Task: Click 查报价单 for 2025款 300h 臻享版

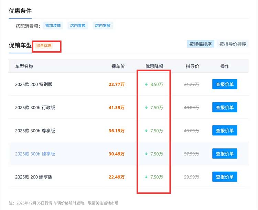Action: [x=225, y=154]
